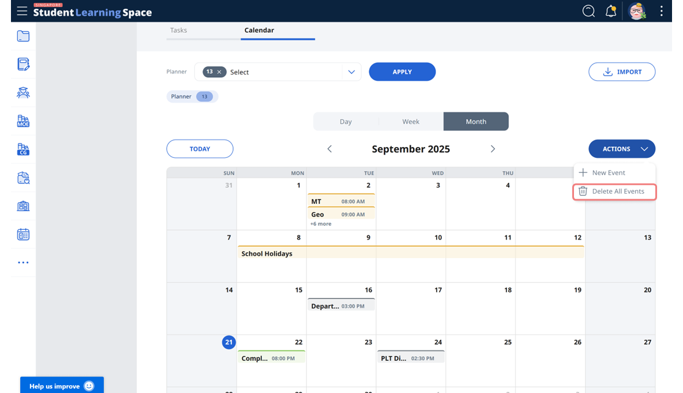
Task: Open the Actions dropdown
Action: tap(621, 149)
